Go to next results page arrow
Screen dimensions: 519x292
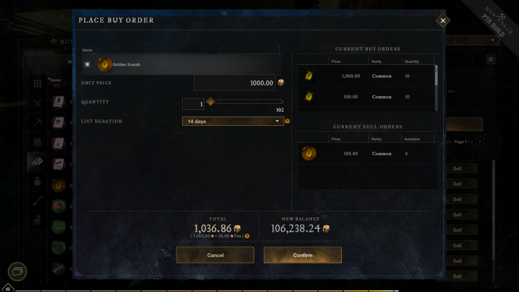[480, 141]
